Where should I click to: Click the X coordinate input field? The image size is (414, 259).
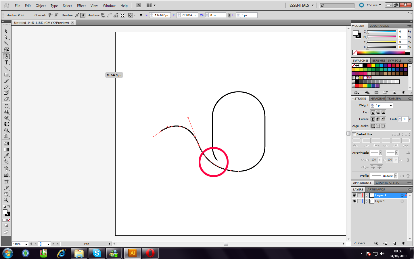[x=162, y=15]
